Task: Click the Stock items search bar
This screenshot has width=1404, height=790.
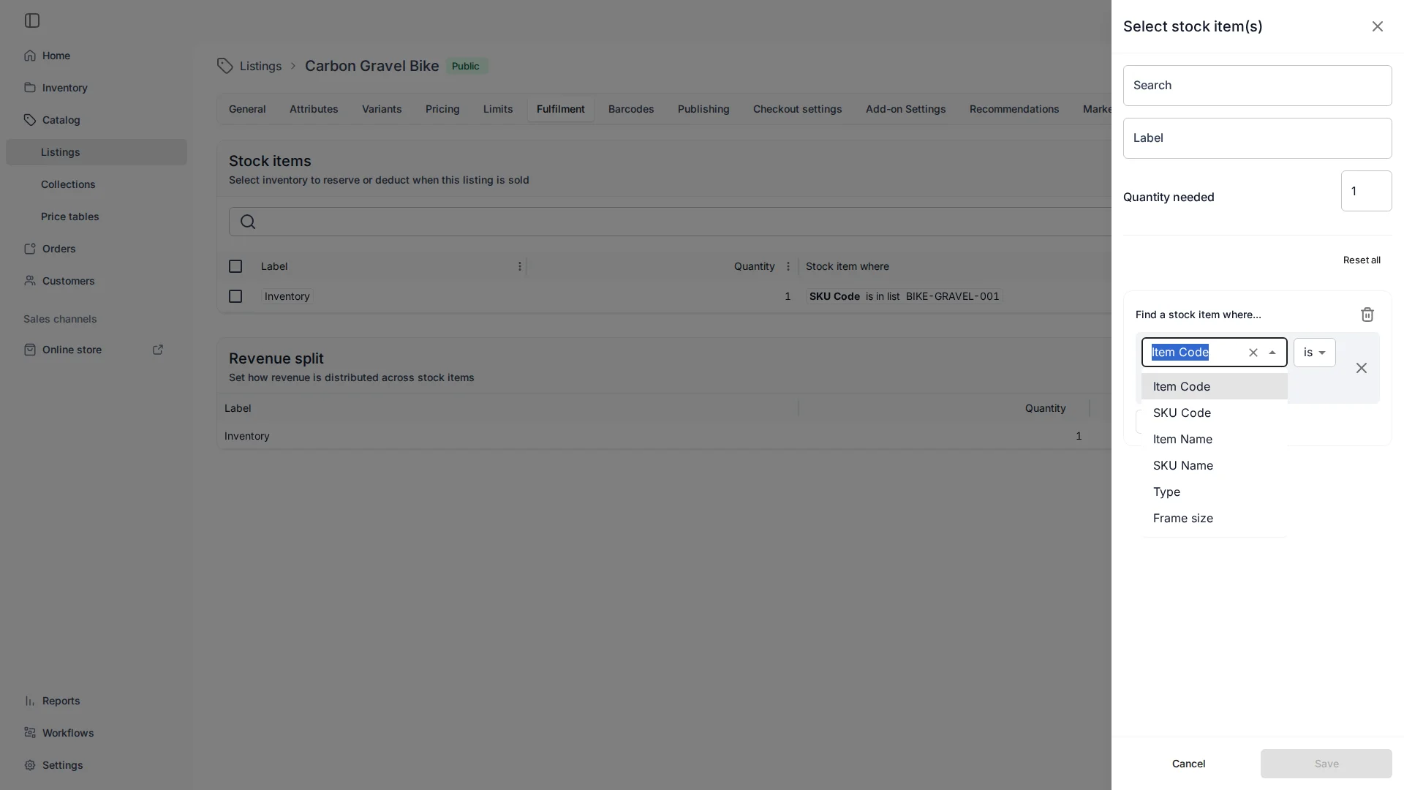Action: tap(670, 222)
